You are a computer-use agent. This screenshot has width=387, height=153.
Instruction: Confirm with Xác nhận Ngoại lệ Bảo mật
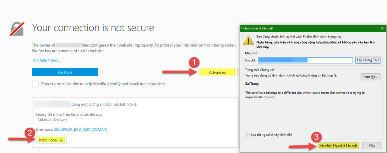point(338,145)
